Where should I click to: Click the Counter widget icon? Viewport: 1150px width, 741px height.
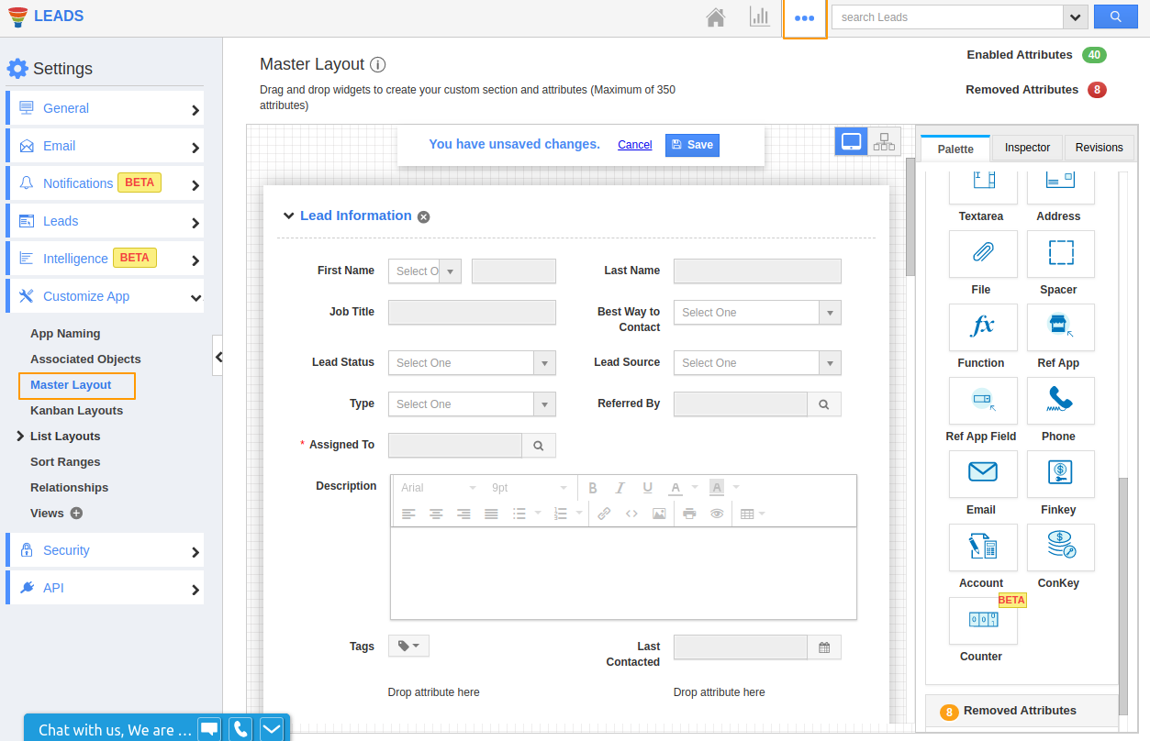click(x=982, y=620)
